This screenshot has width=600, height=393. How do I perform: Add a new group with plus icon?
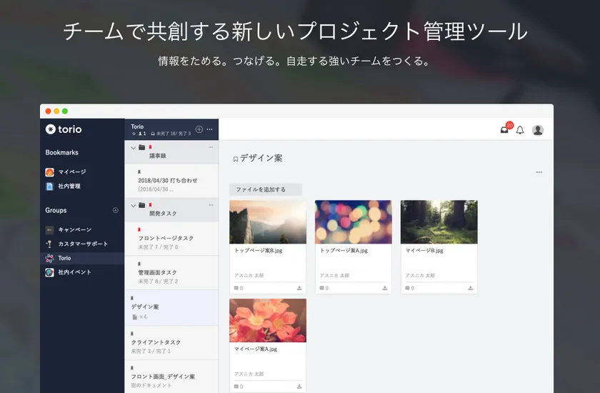tap(115, 210)
